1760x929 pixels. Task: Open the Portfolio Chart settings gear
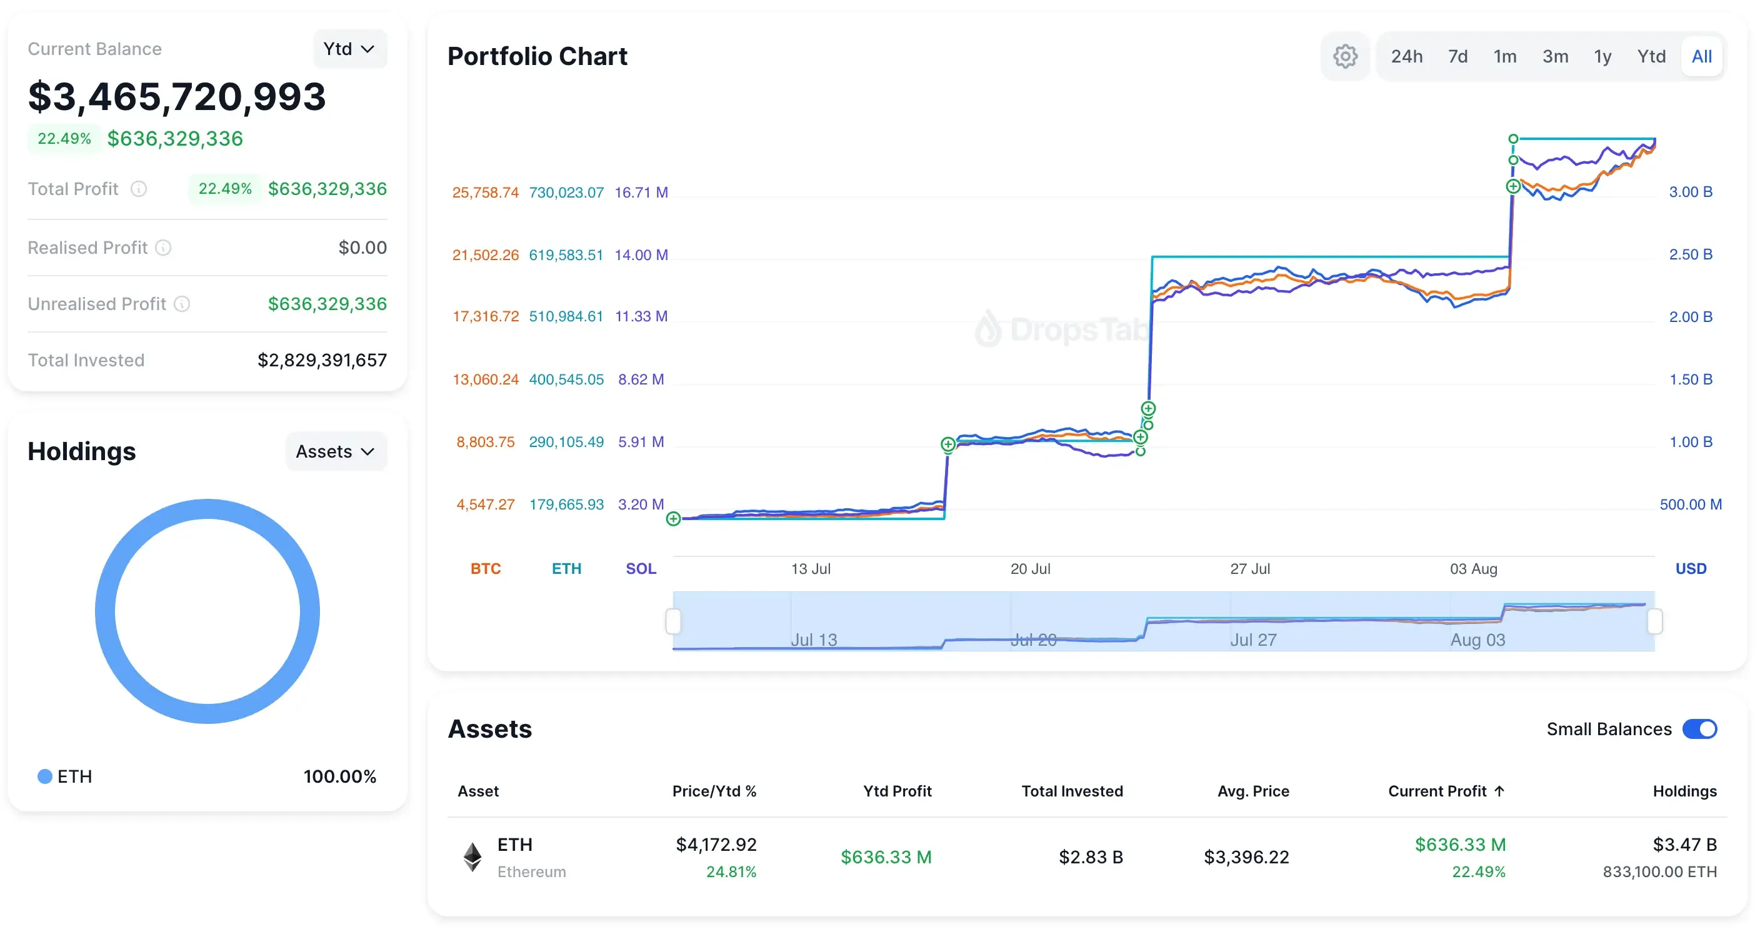(x=1345, y=56)
